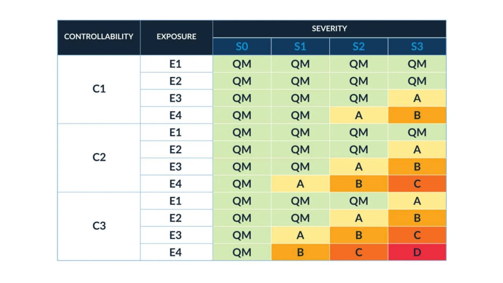Select the QM cell at C1 E1 under S0
Screen dimensions: 503x283
(242, 64)
